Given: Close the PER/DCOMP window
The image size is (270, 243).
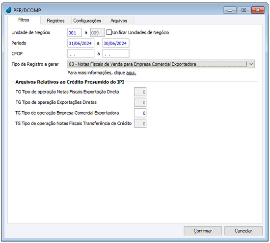Looking at the screenshot, I should point(258,10).
